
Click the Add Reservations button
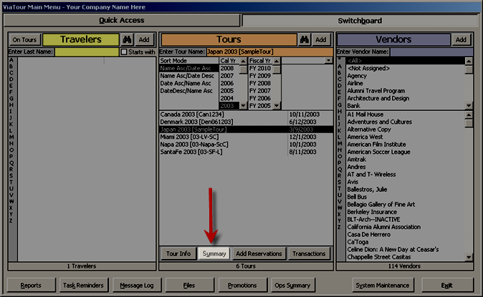click(x=259, y=253)
